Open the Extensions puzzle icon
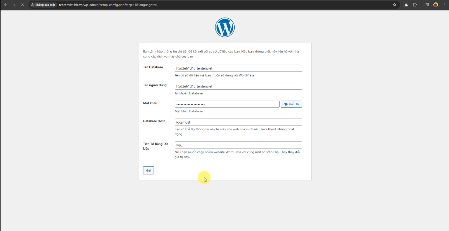The image size is (449, 231). [x=415, y=5]
